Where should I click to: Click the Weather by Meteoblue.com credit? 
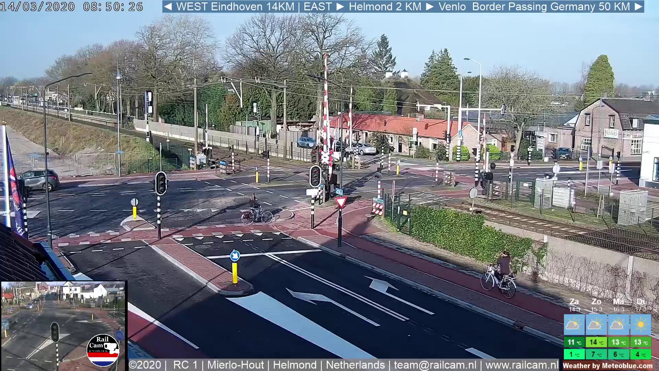pyautogui.click(x=608, y=366)
